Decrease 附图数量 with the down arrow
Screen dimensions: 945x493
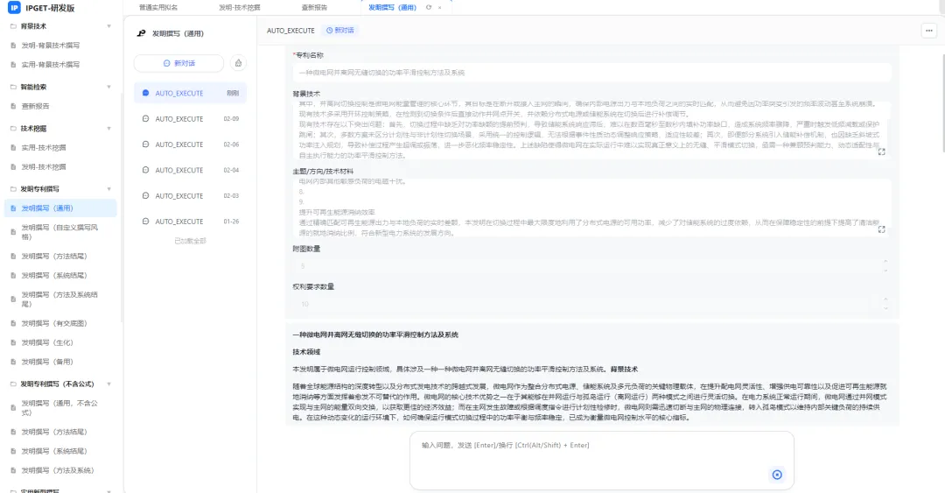885,270
